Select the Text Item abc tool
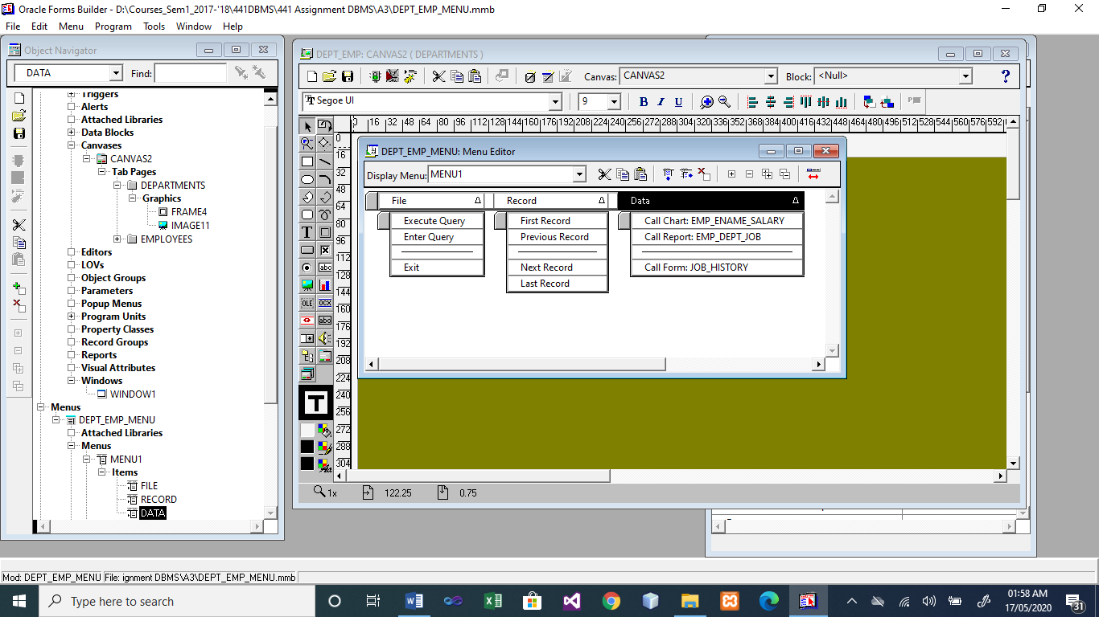This screenshot has width=1099, height=617. tap(325, 268)
